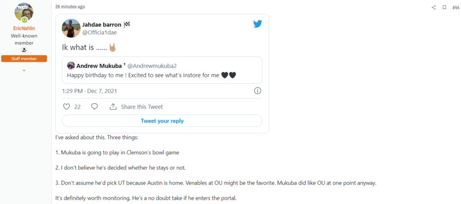Open the EricNahlin username link

click(24, 28)
